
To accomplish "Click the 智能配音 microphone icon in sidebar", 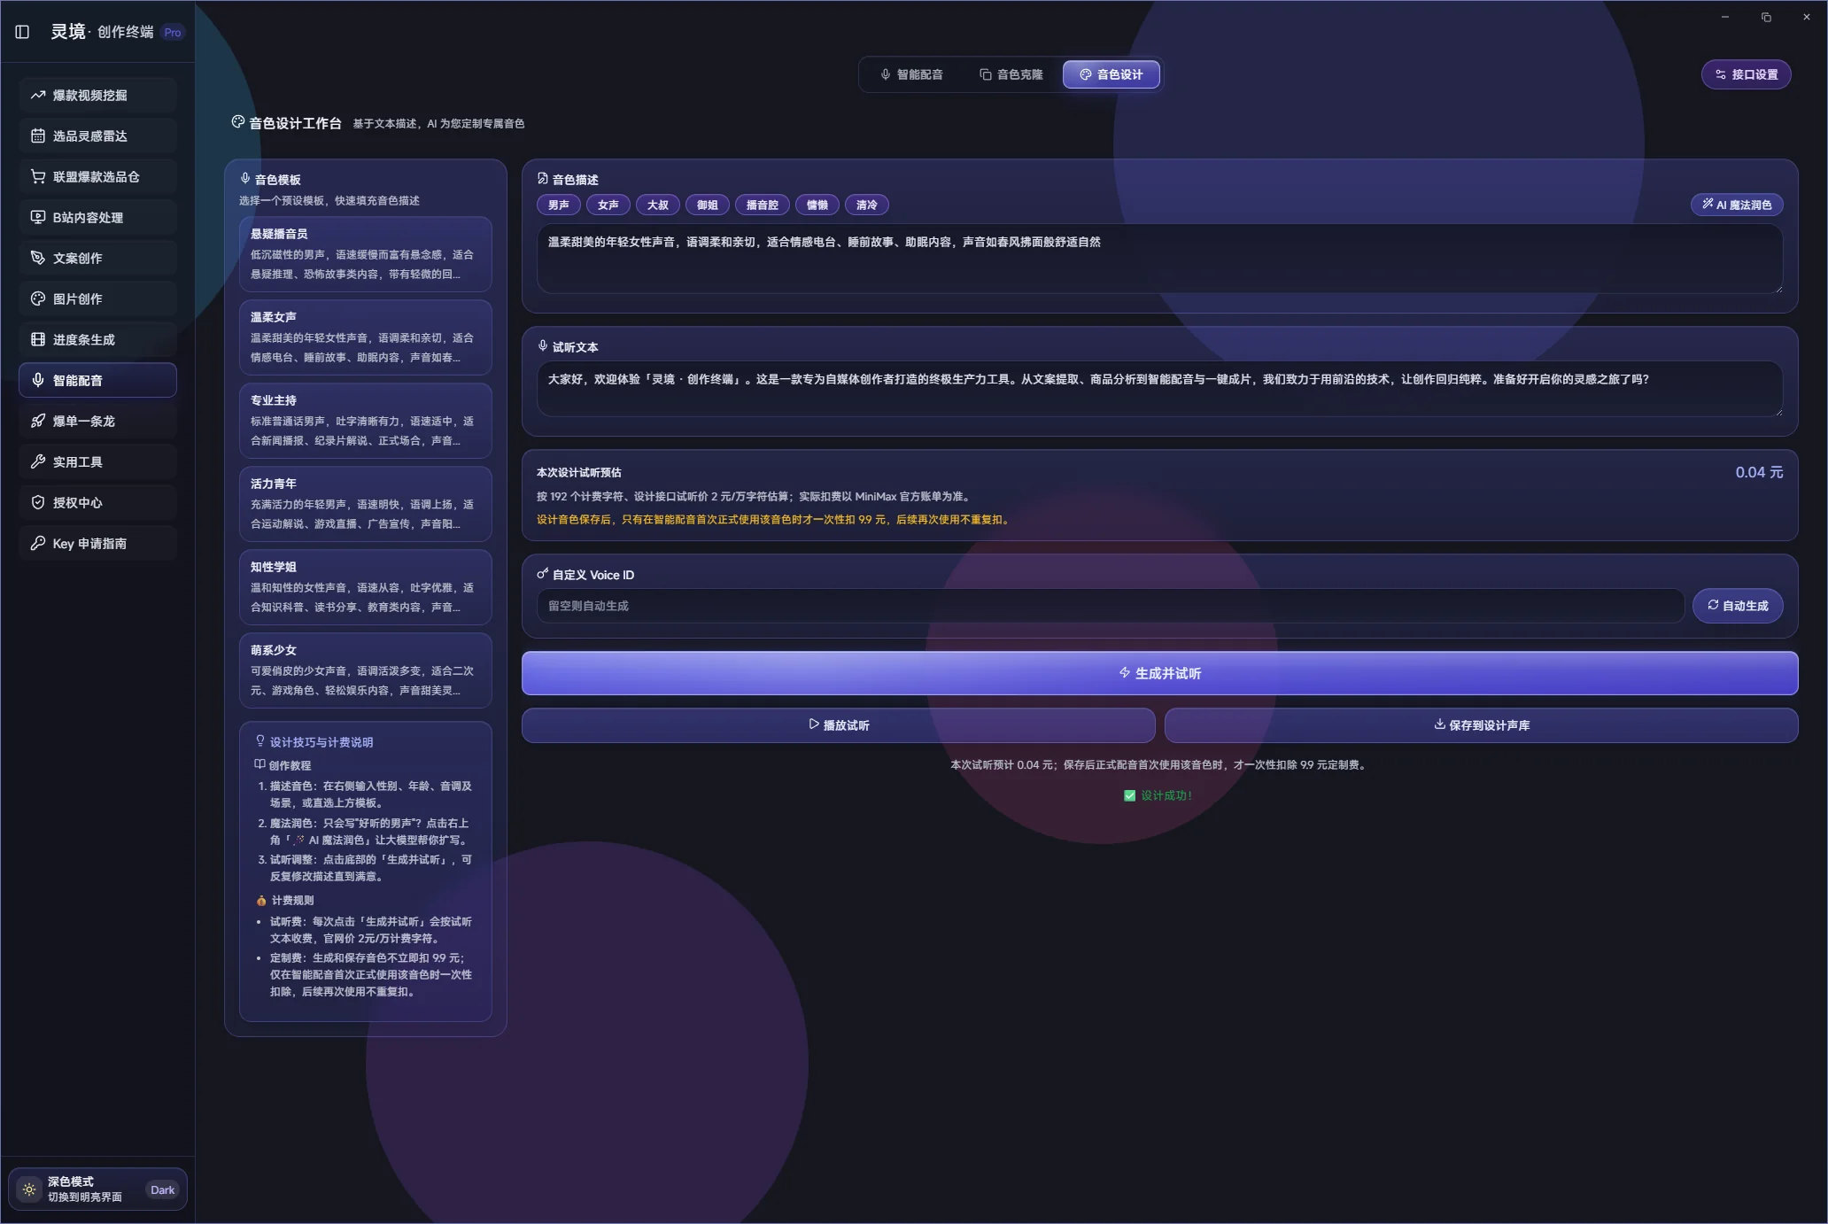I will pyautogui.click(x=38, y=380).
